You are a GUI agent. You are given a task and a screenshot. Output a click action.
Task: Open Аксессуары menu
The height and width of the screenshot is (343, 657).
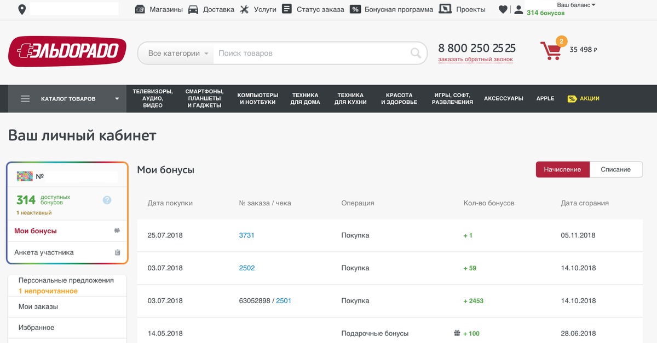click(x=504, y=99)
